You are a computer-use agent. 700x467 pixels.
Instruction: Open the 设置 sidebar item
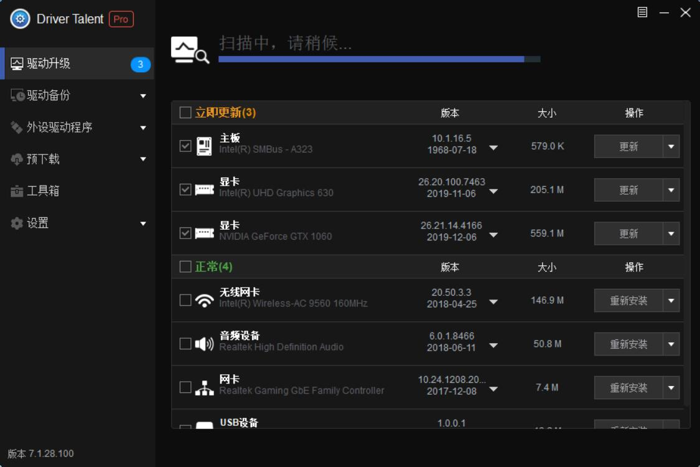click(77, 223)
